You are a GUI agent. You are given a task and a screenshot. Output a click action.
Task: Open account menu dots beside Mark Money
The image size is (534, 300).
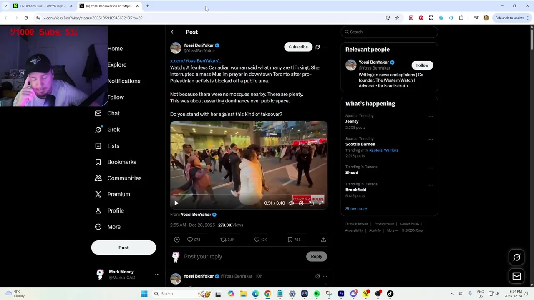tap(157, 275)
